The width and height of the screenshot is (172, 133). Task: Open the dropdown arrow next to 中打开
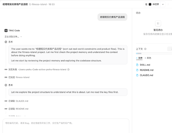(x=163, y=4)
